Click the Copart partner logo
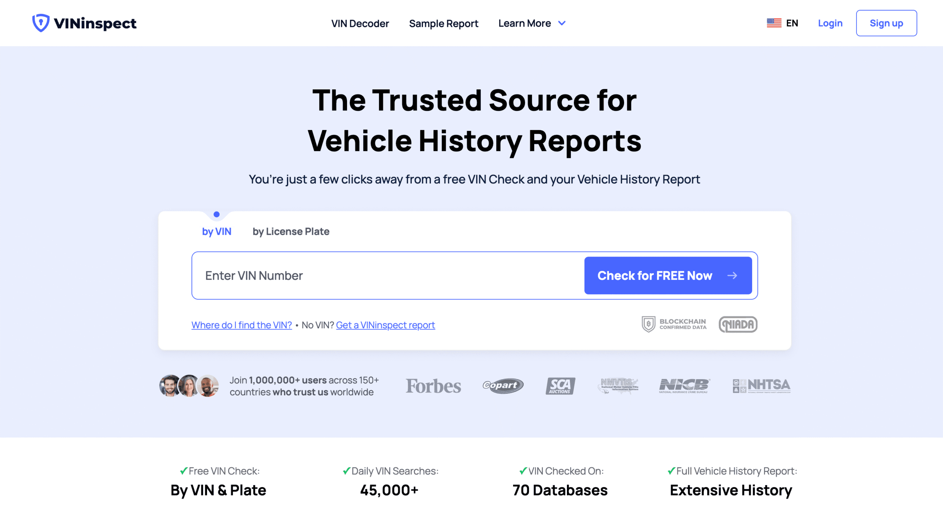This screenshot has width=943, height=526. [503, 386]
